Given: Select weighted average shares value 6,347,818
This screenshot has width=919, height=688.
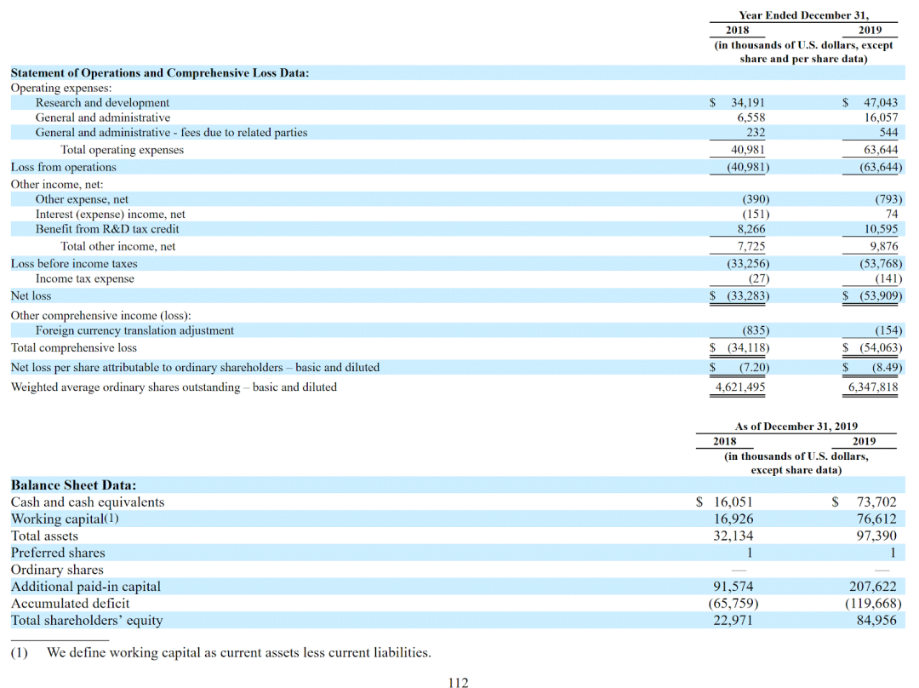Looking at the screenshot, I should 873,387.
